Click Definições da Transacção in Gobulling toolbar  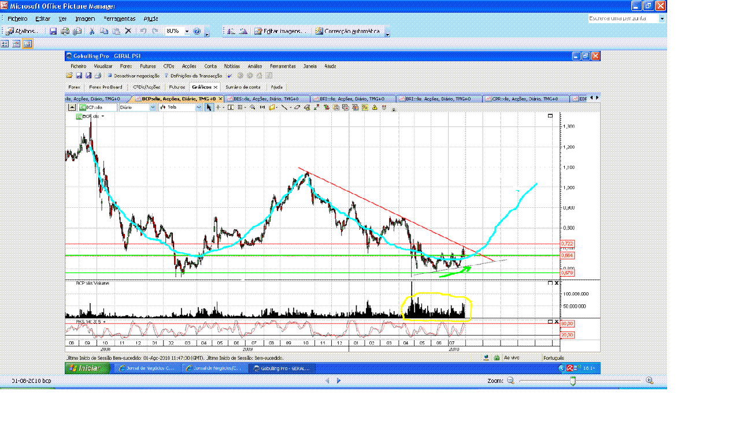click(193, 75)
